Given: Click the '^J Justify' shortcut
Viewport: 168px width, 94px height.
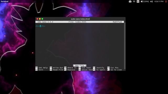Looking at the screenshot, I should click(x=98, y=68).
